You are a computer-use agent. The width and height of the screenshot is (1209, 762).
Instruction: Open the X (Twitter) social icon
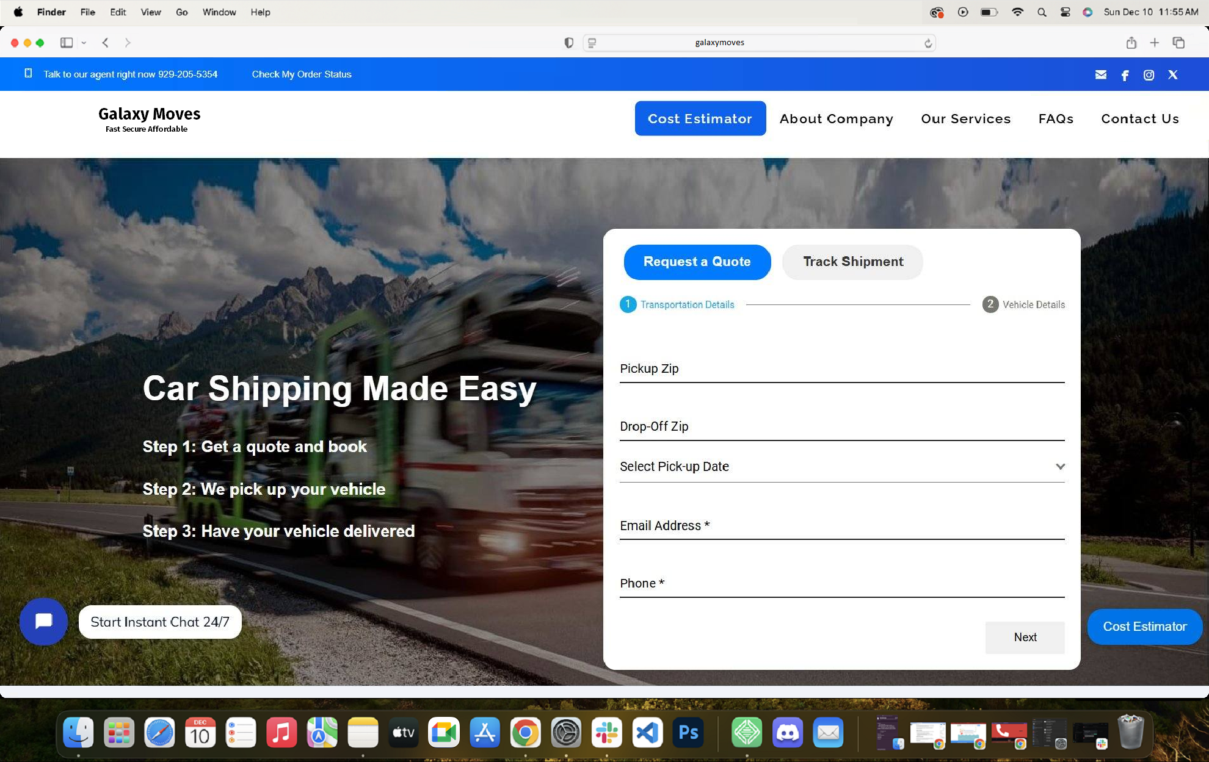[1172, 74]
